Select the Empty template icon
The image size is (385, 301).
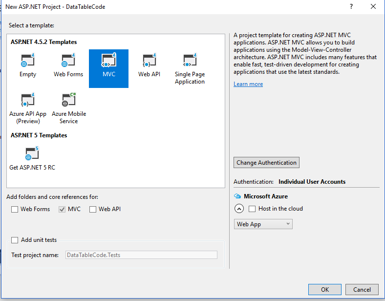pos(28,61)
